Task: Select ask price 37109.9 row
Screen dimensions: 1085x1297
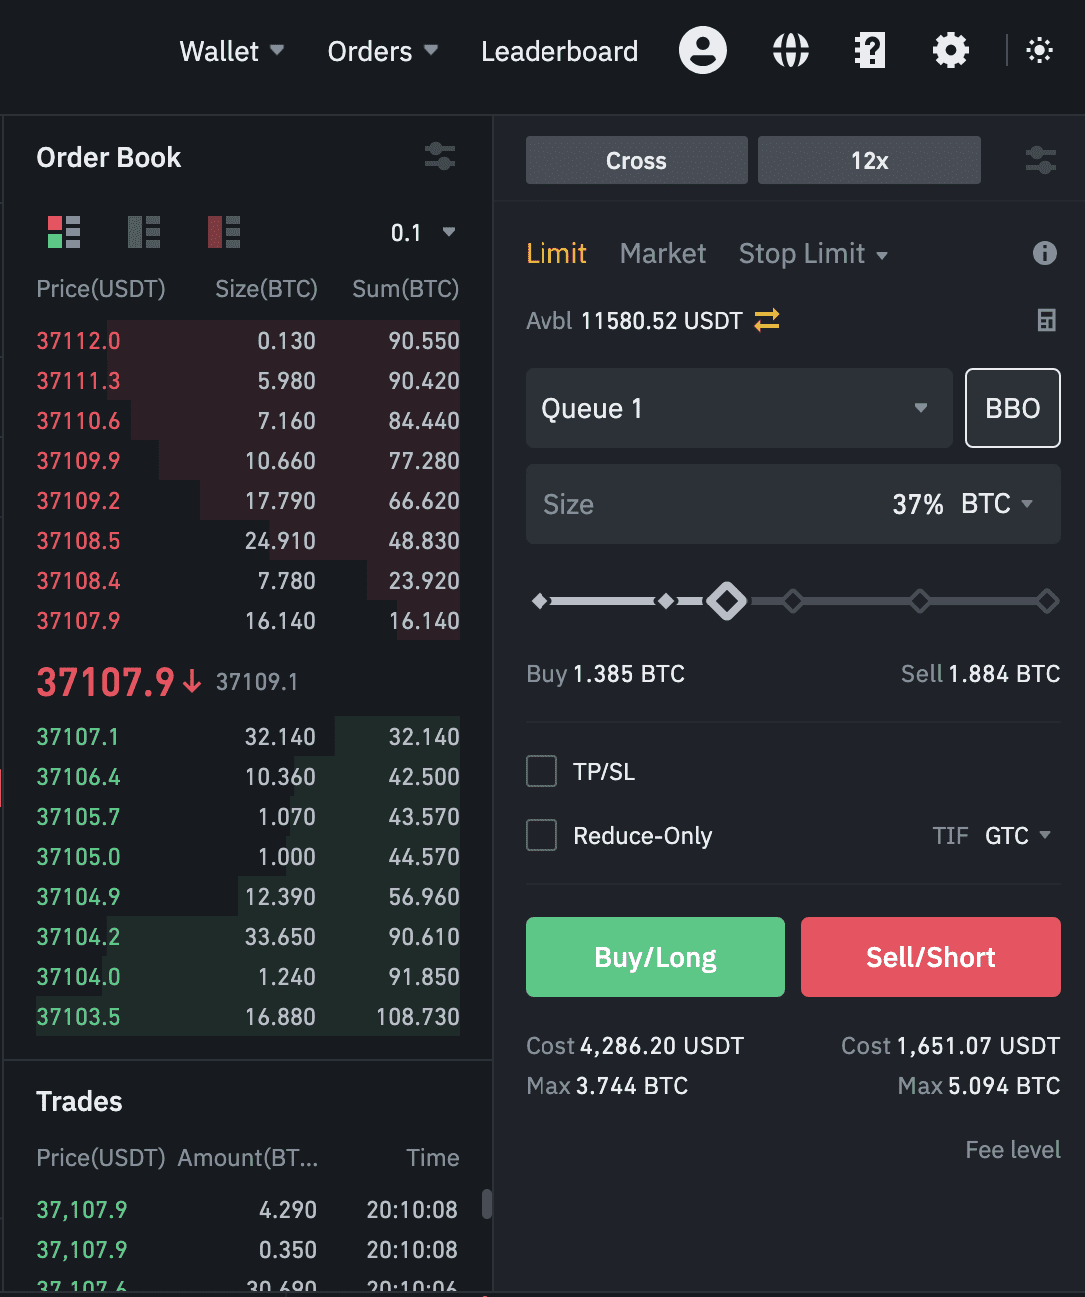Action: [x=248, y=461]
